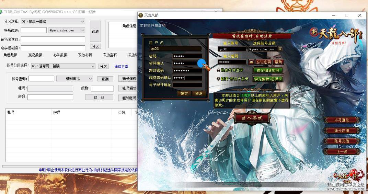368x194 pixels.
Task: Click the 分区 button below 读取
Action: click(x=95, y=46)
